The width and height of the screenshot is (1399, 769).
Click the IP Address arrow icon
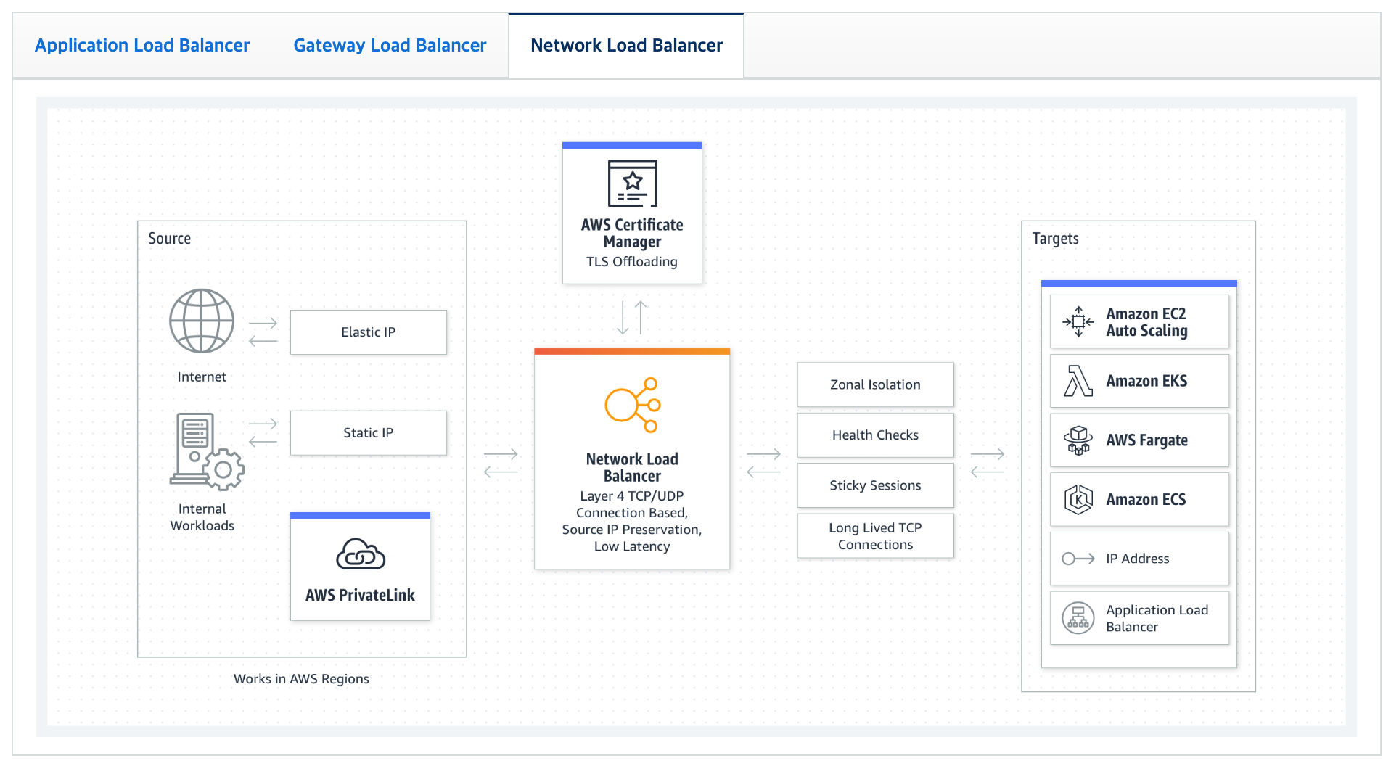pos(1078,559)
